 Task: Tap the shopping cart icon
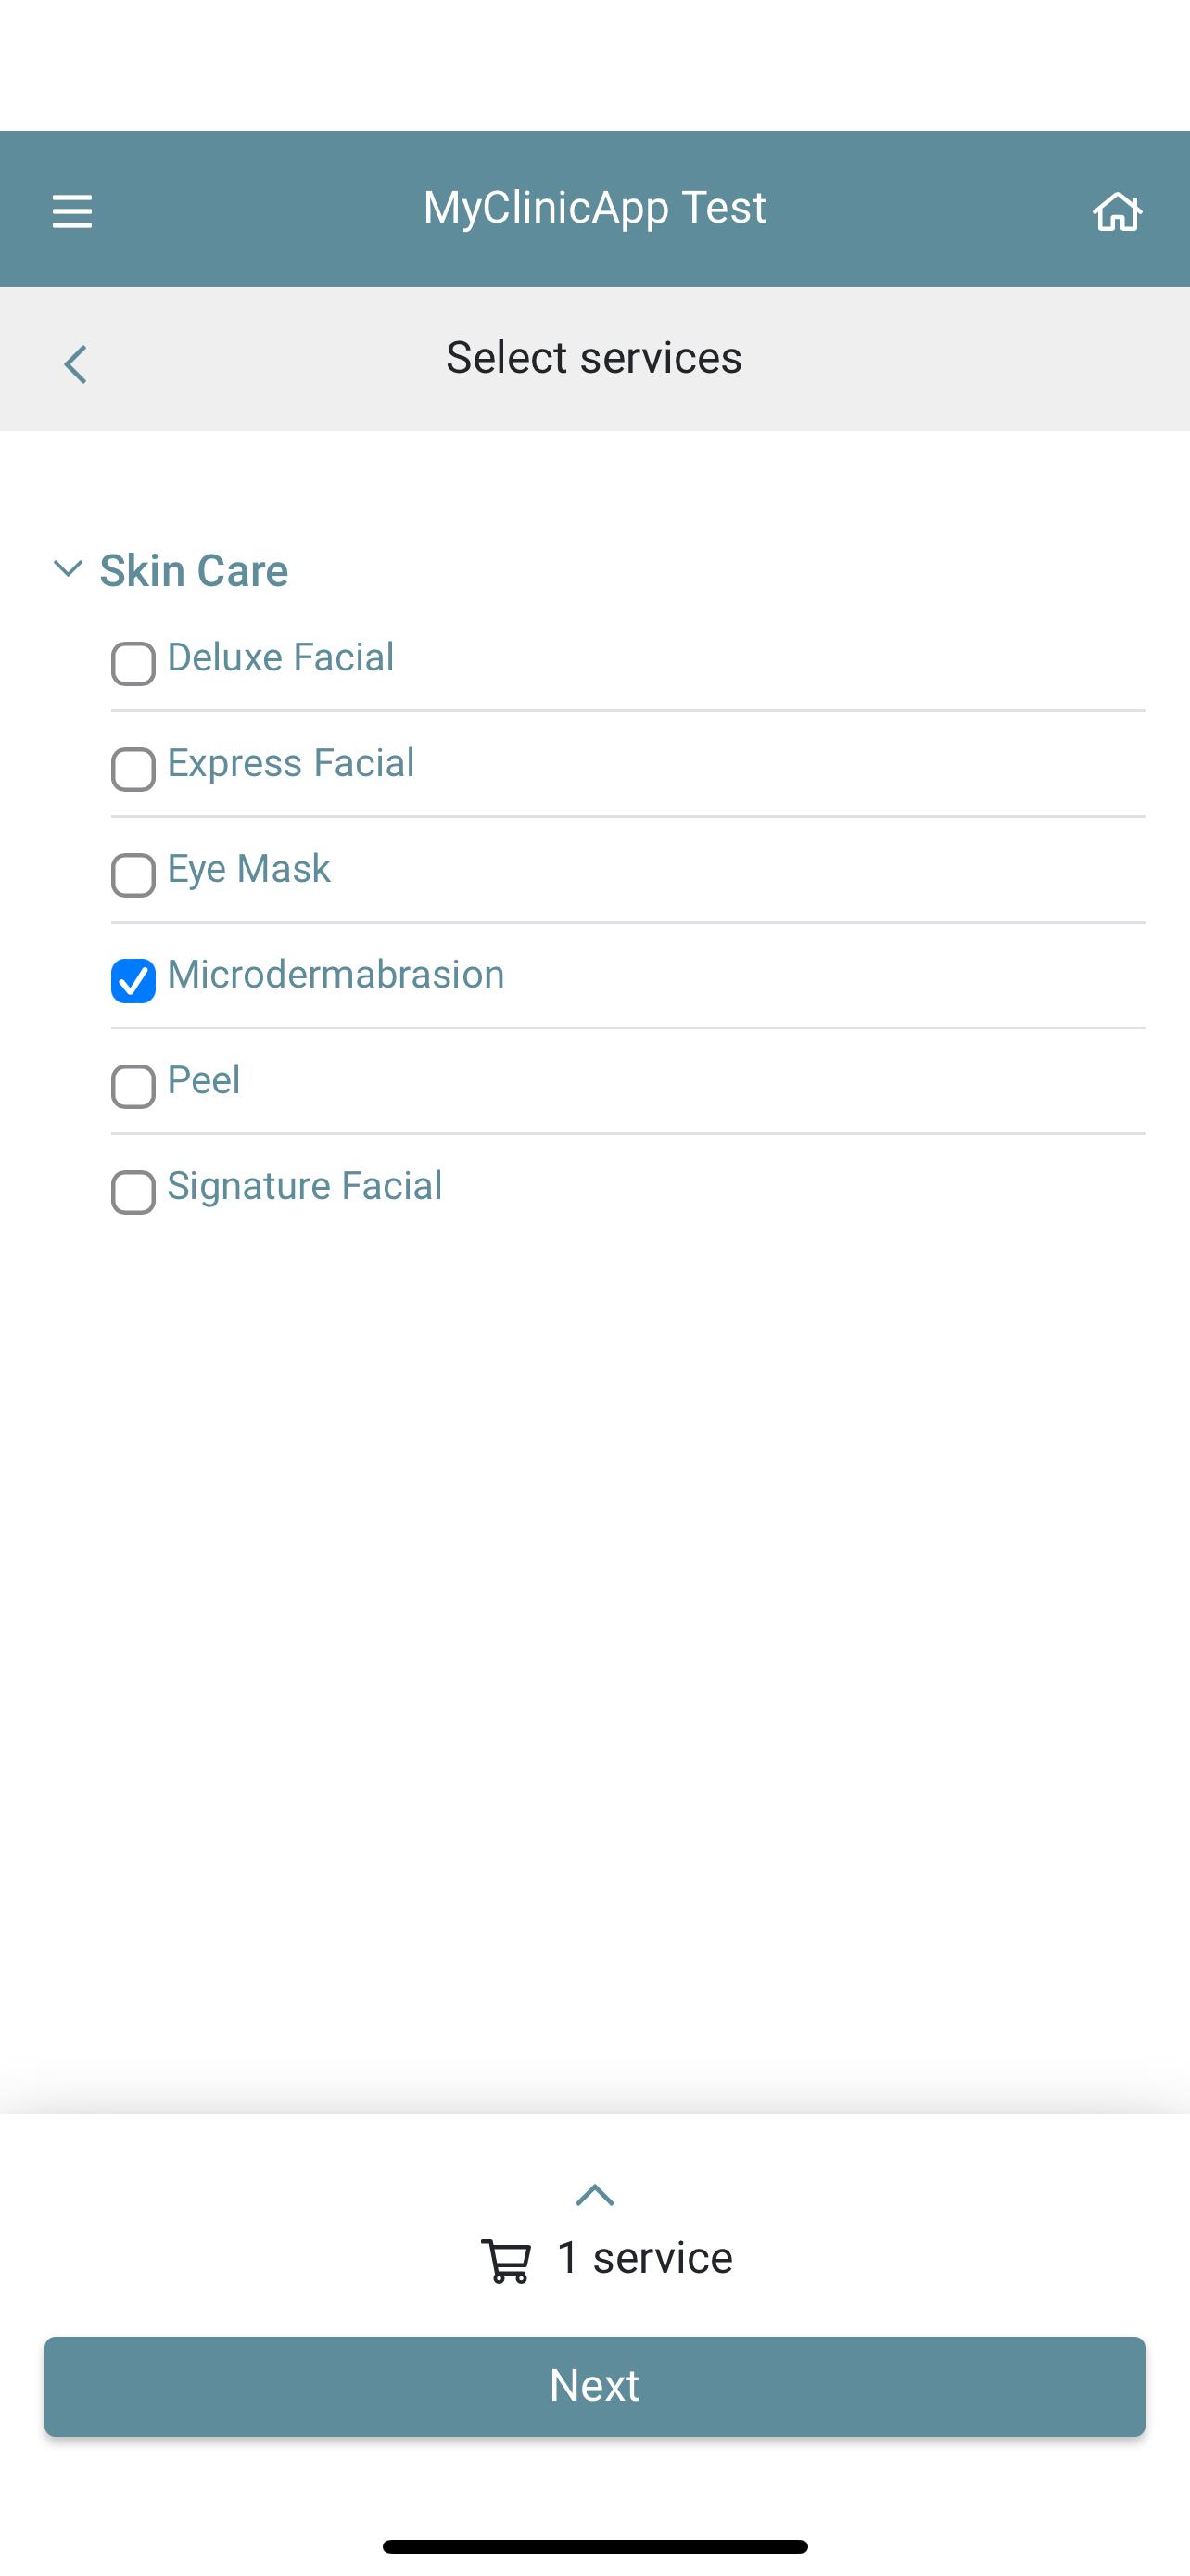click(x=506, y=2260)
